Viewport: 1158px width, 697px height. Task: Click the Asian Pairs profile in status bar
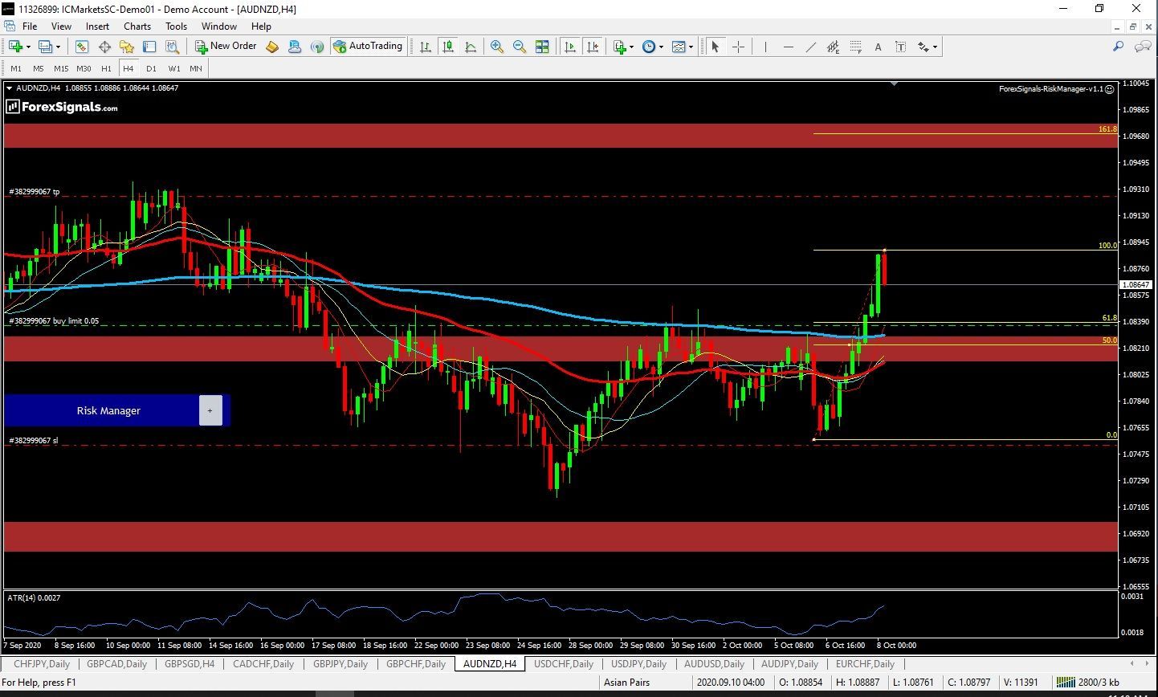(627, 683)
